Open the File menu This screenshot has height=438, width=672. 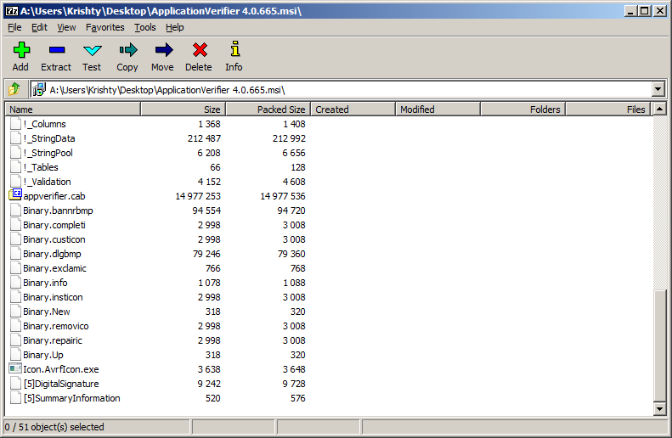pos(14,27)
